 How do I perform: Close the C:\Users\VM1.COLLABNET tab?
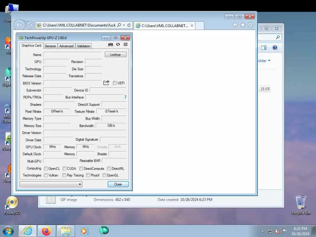192,26
